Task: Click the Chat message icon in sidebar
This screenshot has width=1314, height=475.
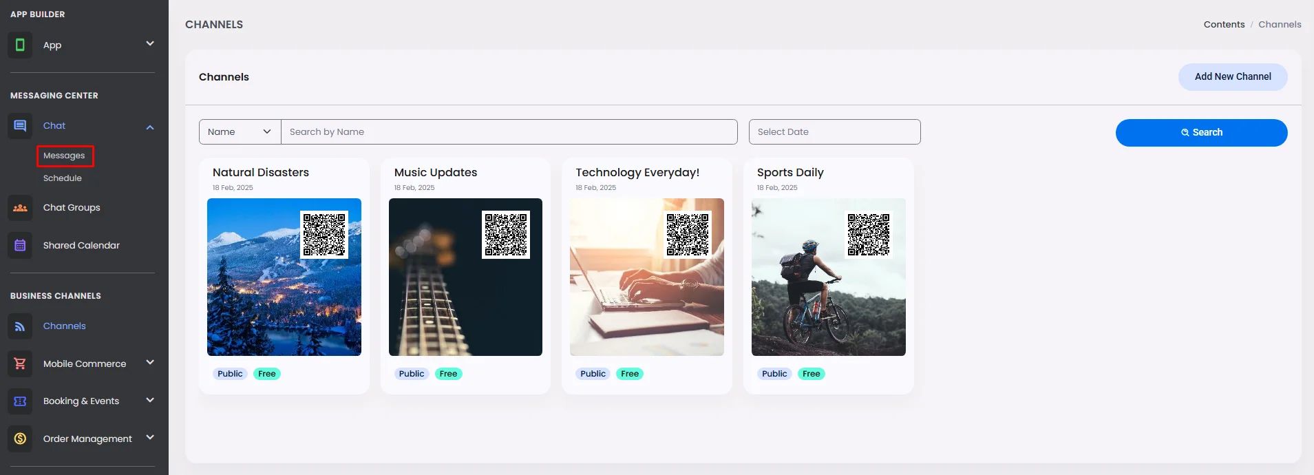Action: point(20,126)
